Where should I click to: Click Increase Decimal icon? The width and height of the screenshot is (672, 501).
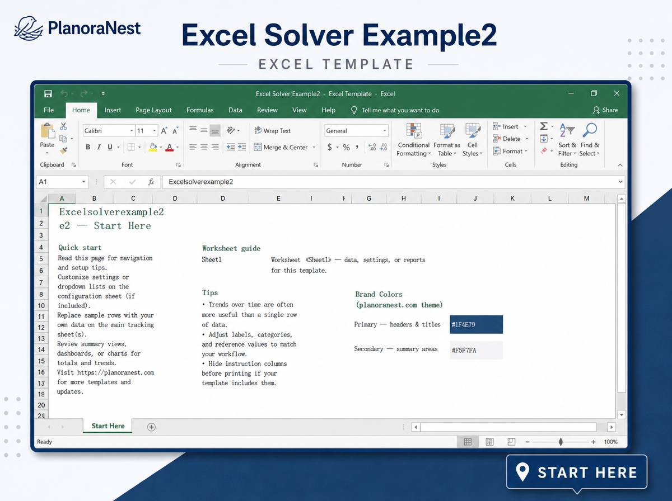(x=372, y=147)
